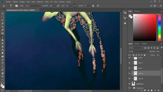Open Flujo percentage dropdown
Screen dimensions: 163x92
coord(71,6)
